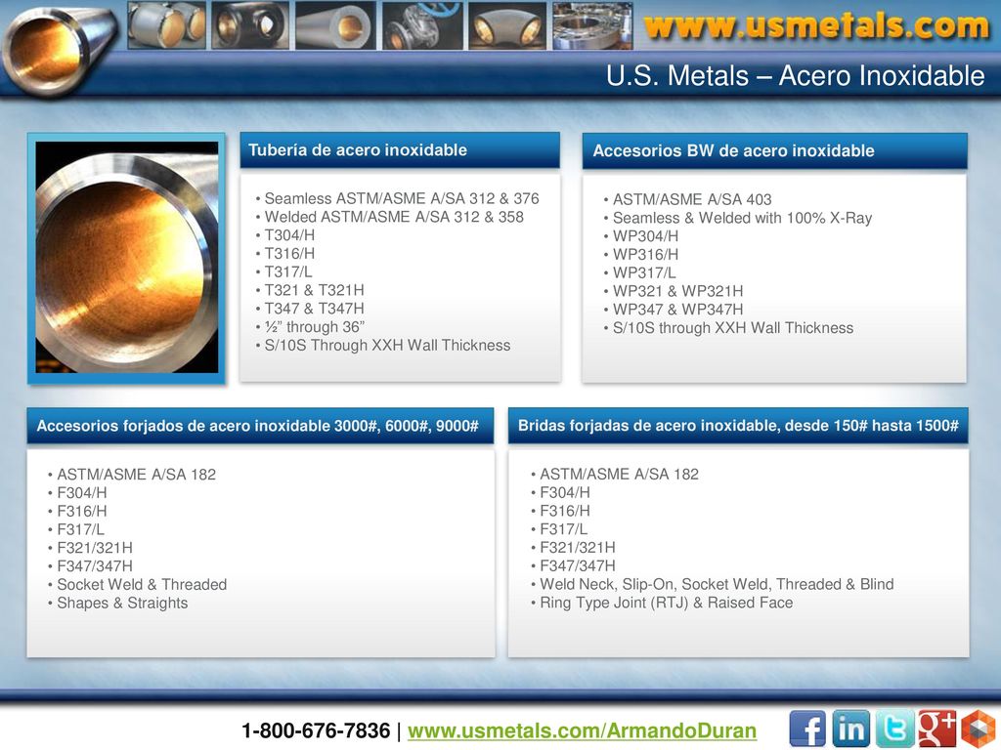Click the www.usmetals.com header logo text

[x=816, y=26]
